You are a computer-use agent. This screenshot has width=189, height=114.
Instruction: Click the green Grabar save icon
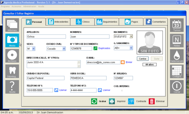tap(94, 101)
